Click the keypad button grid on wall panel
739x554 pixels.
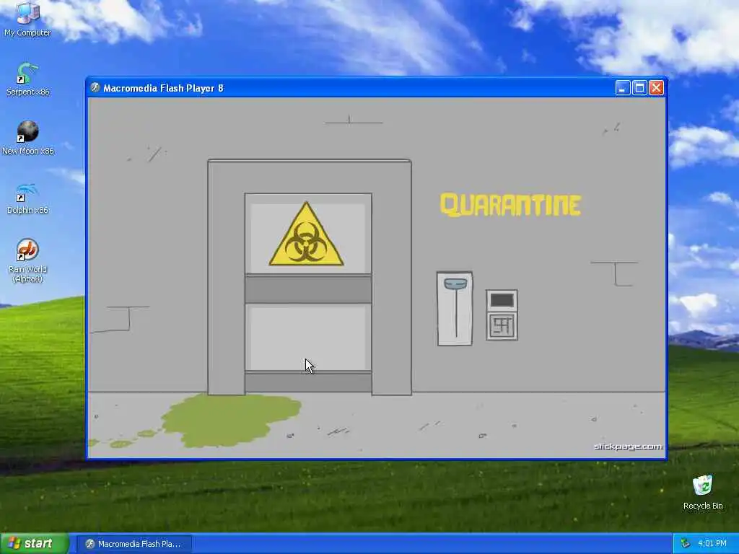click(502, 325)
